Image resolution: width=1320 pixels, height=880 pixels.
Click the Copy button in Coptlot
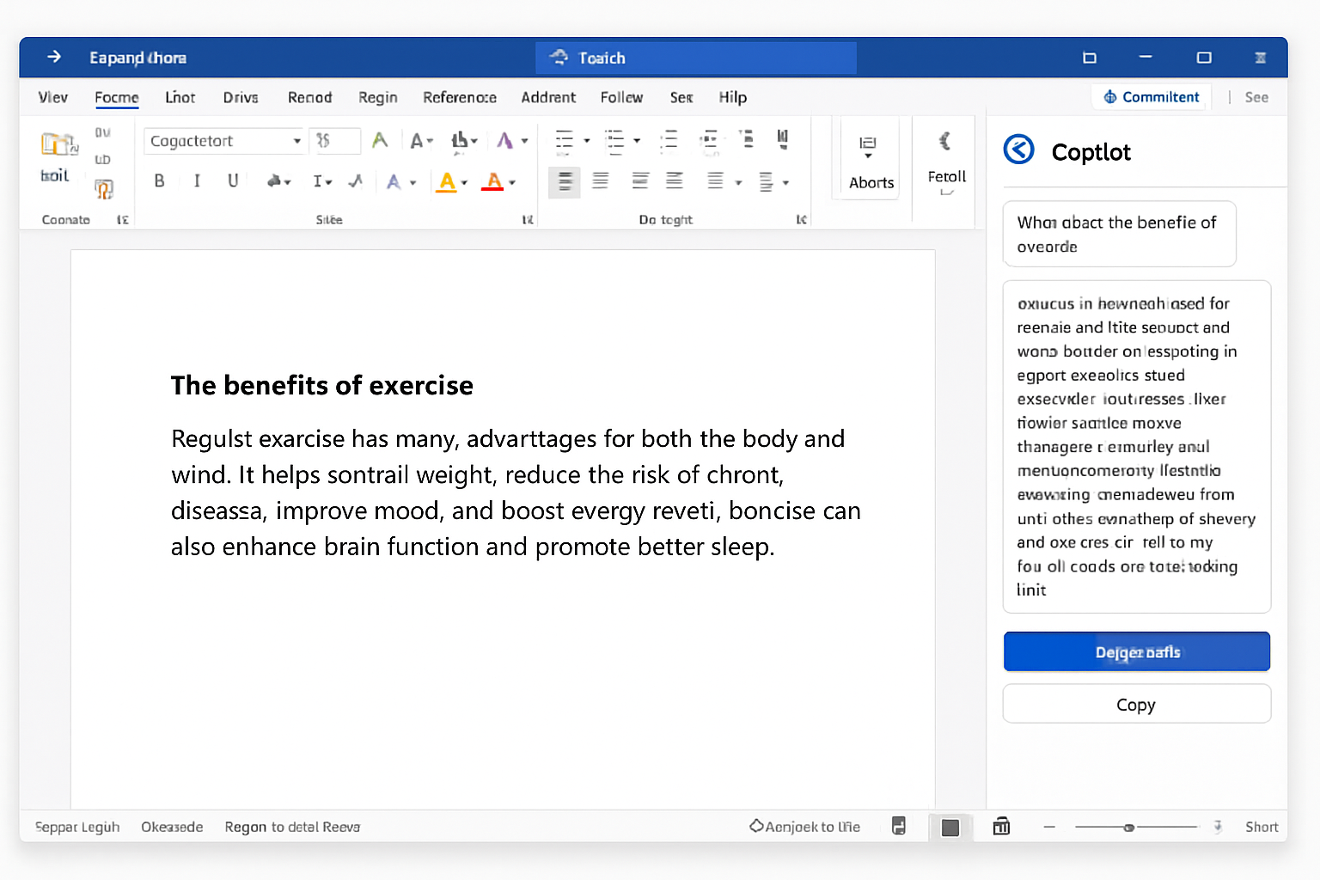tap(1137, 704)
